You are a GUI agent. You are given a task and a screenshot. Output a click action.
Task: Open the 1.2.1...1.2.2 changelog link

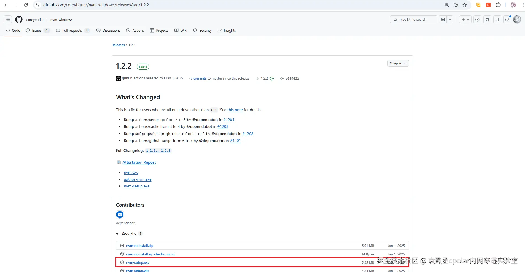tap(158, 151)
